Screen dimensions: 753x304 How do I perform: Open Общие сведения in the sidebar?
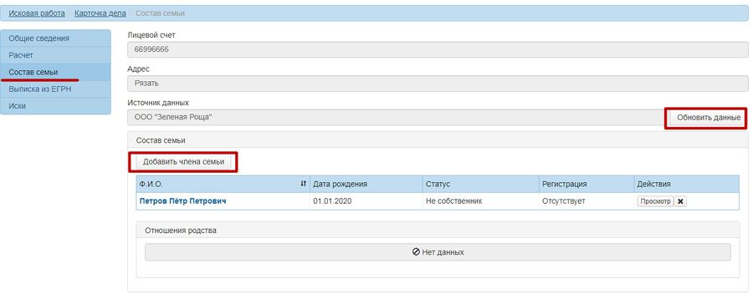(56, 38)
